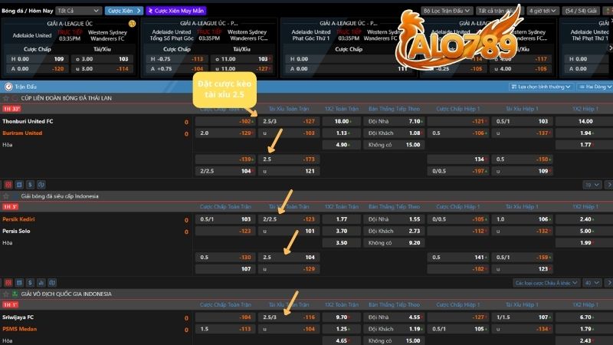This screenshot has width=613, height=345.
Task: Pick Buriram United handicap 2.0 at -129
Action: [x=225, y=133]
